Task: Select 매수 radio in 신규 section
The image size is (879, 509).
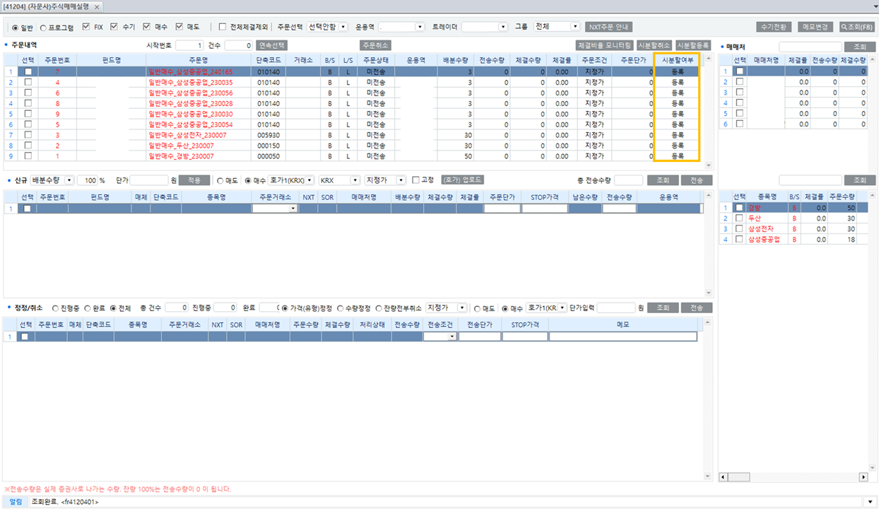Action: (x=248, y=180)
